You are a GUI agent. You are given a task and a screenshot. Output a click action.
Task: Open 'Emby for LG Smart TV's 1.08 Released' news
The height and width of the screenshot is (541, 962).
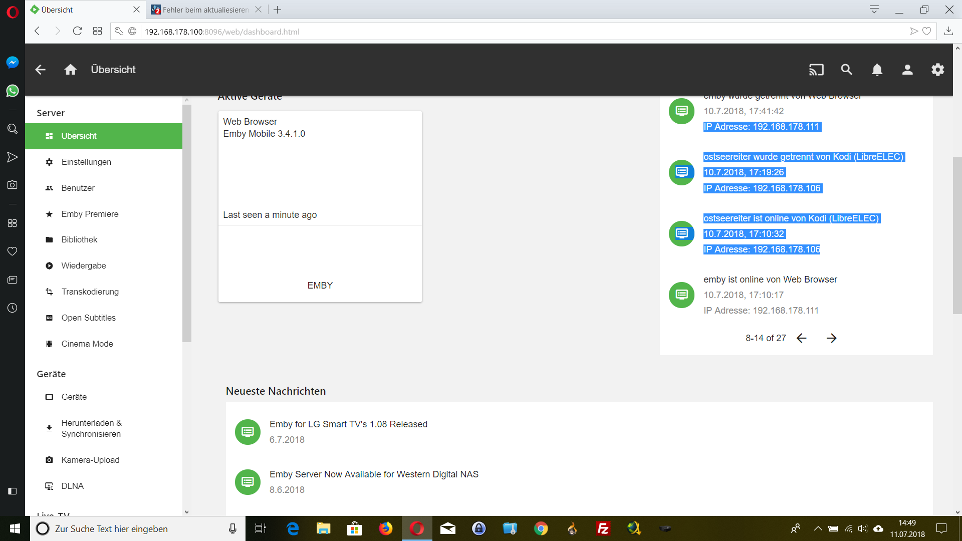[x=348, y=424]
